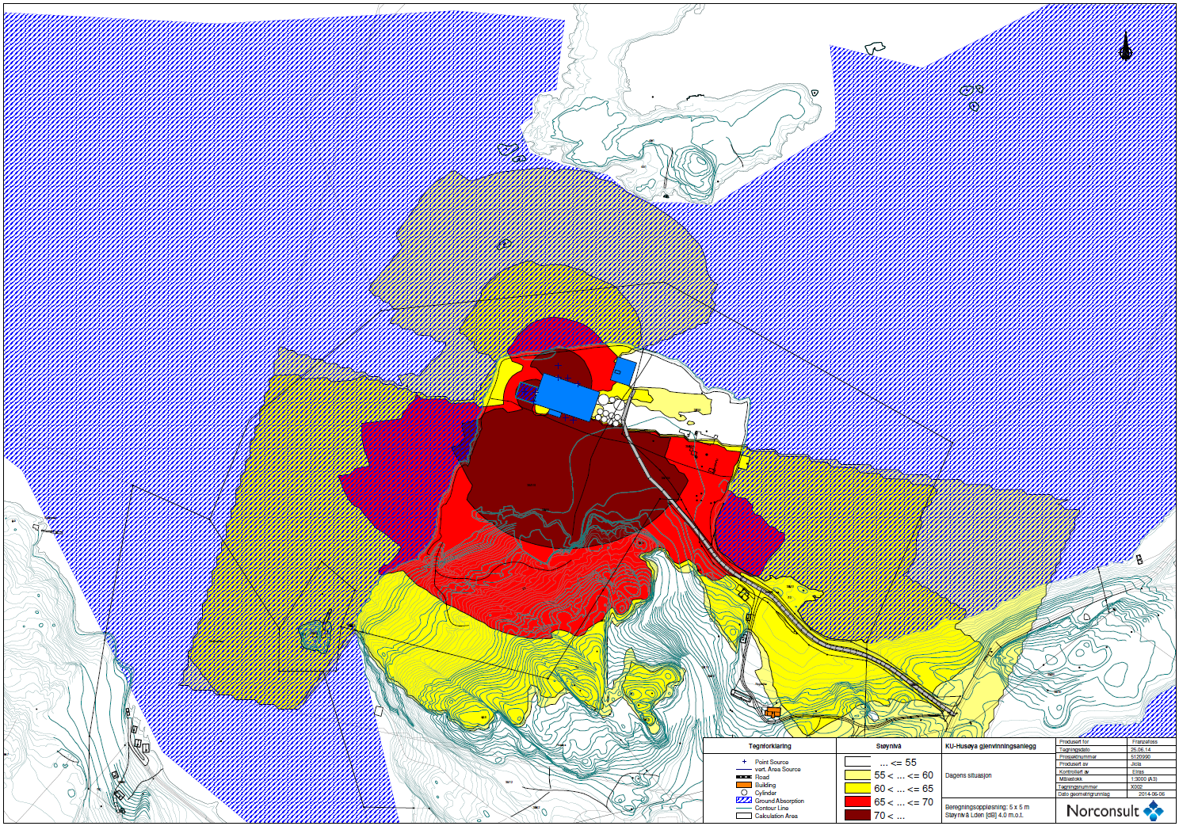Click the "5120990" project number
The width and height of the screenshot is (1179, 826).
pos(1140,757)
